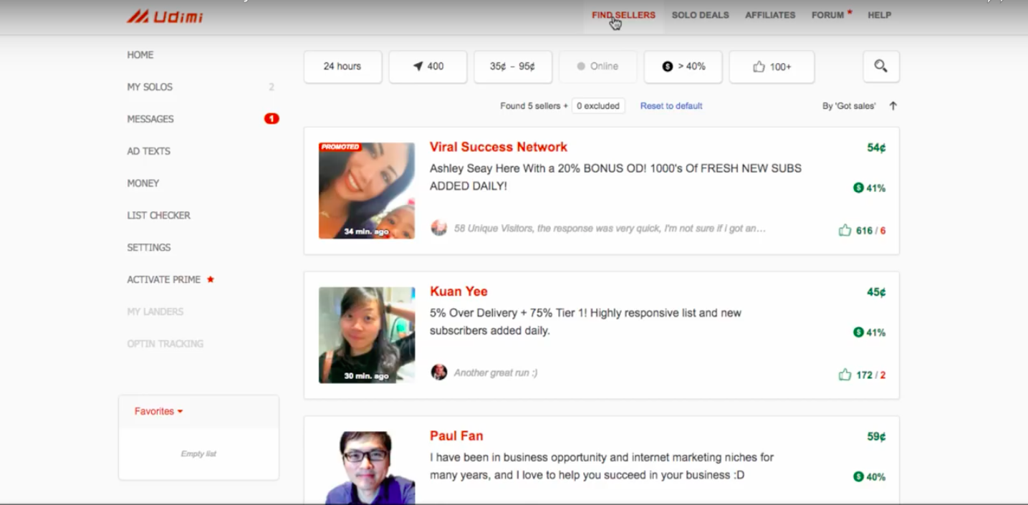Click dollar icon beside 41% on Viral Success Network
Viewport: 1028px width, 505px height.
(858, 188)
